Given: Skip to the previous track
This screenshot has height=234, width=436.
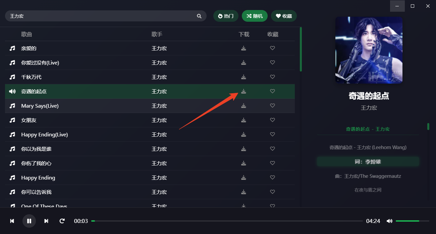Looking at the screenshot, I should click(x=12, y=221).
